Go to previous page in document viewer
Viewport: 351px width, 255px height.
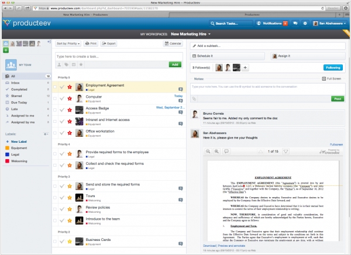click(x=260, y=151)
